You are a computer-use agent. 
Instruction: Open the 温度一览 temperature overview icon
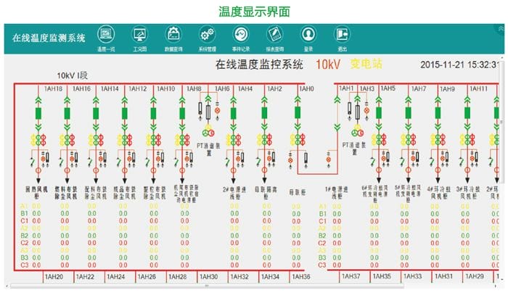pos(105,34)
